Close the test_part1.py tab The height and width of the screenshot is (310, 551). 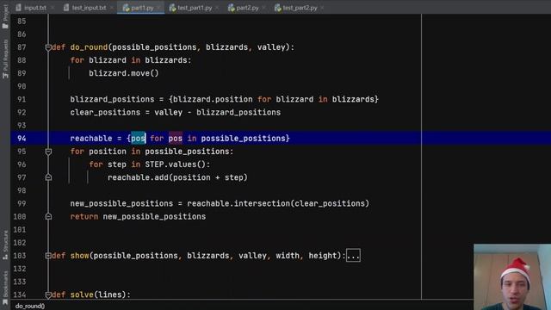point(217,8)
